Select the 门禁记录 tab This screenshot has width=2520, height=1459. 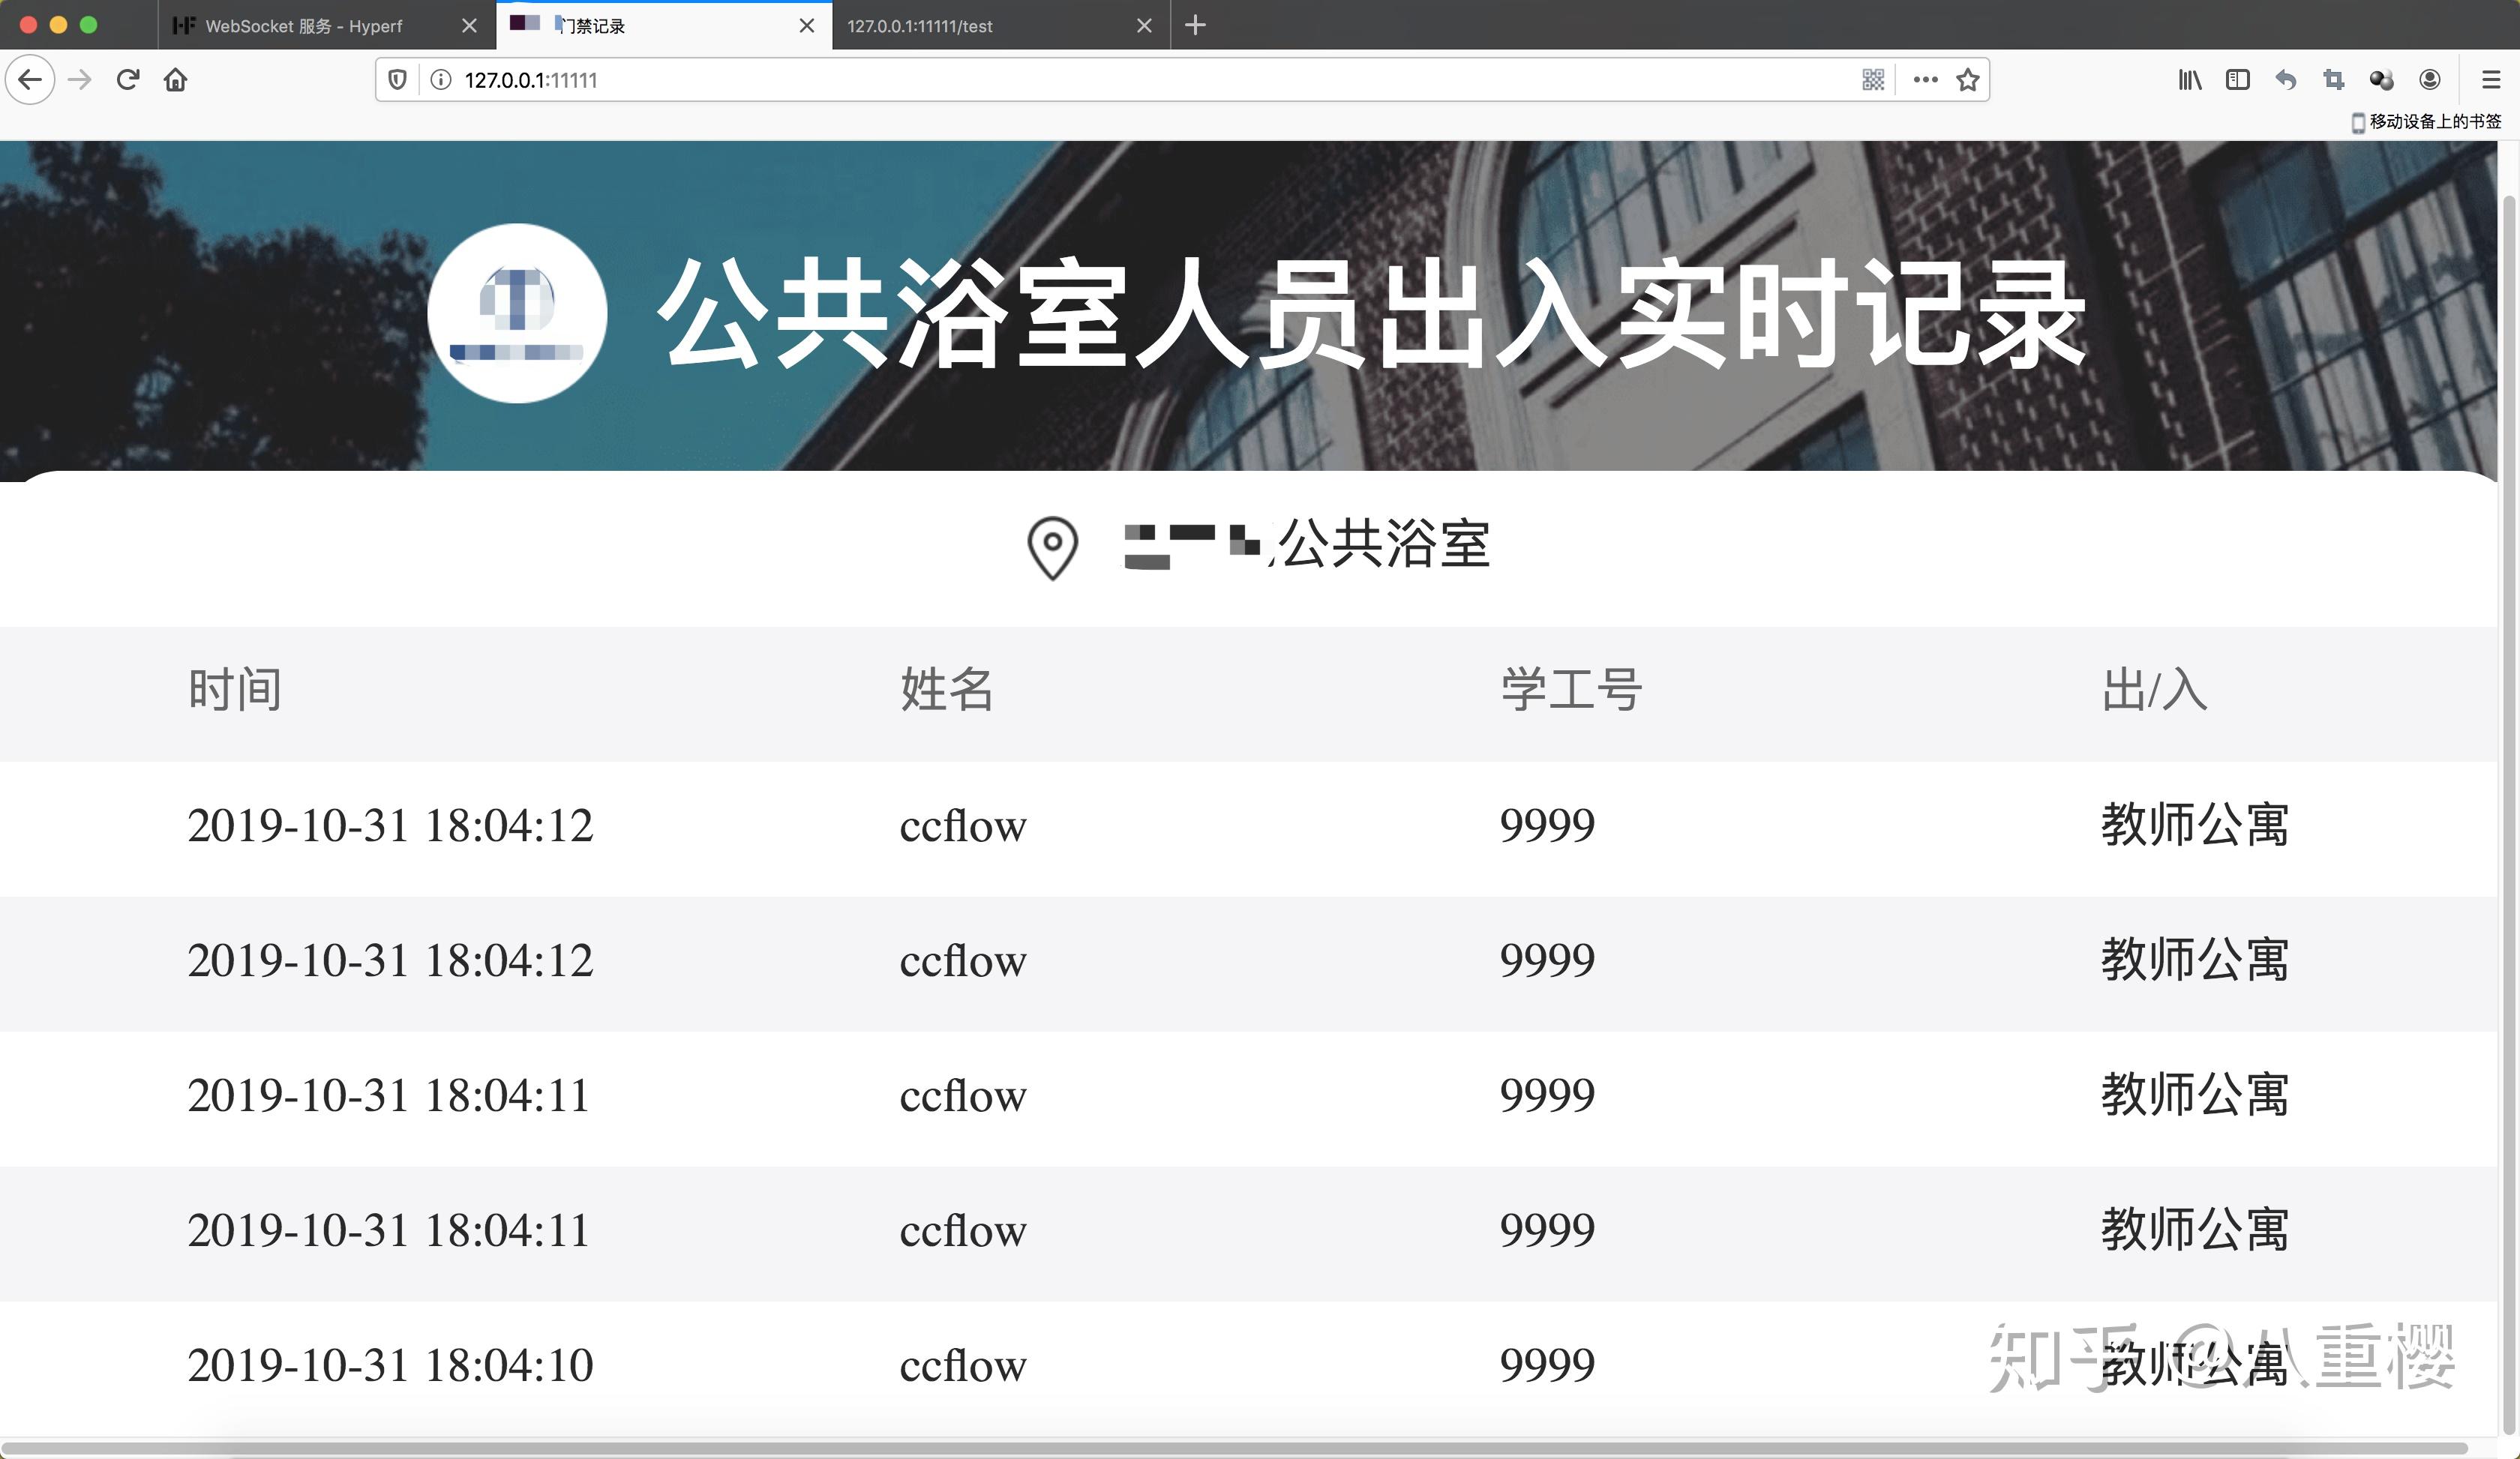pos(664,25)
